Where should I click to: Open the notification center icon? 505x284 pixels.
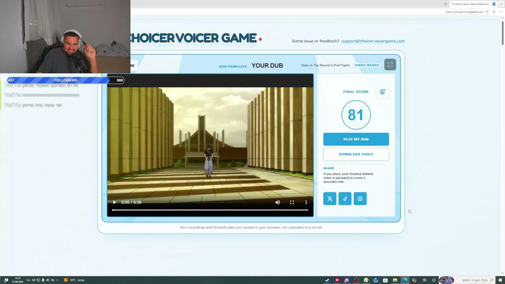pos(6,280)
